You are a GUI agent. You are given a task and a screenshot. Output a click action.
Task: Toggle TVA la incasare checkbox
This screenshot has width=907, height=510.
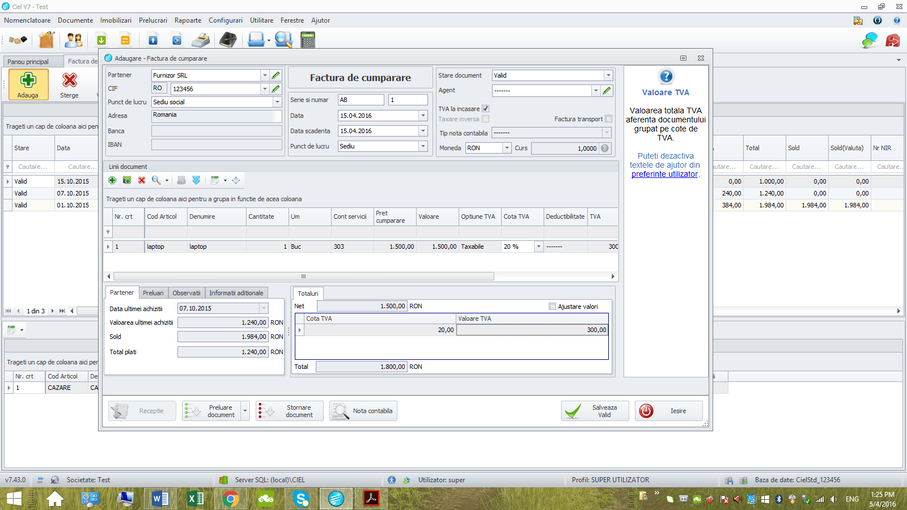485,109
